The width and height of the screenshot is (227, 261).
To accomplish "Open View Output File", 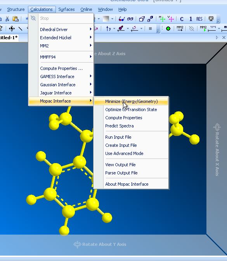I will [131, 165].
